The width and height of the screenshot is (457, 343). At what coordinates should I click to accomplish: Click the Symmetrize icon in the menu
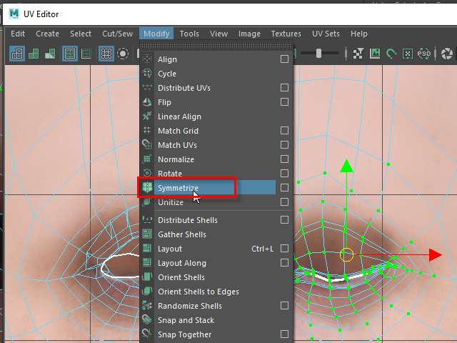point(147,188)
